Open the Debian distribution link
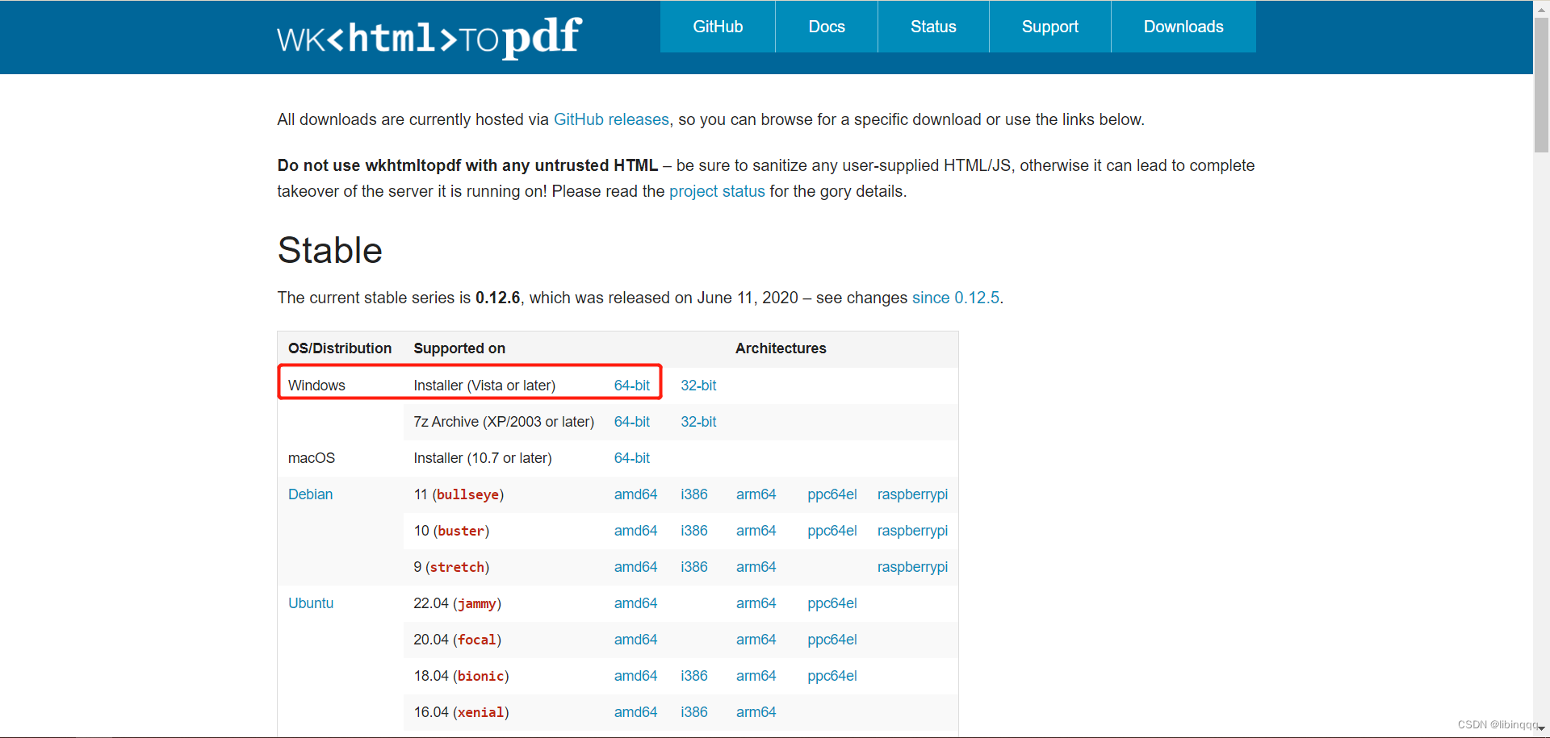1550x738 pixels. (x=310, y=494)
